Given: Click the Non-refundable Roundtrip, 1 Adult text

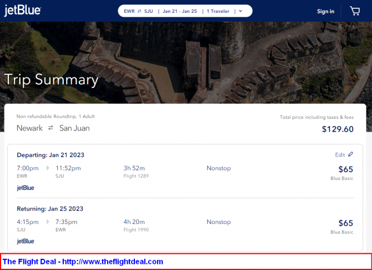Looking at the screenshot, I should click(x=56, y=116).
